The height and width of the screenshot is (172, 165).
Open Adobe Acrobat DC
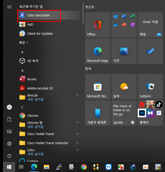49,88
